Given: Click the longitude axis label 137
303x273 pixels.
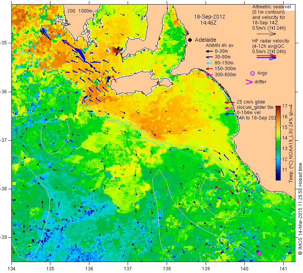Looking at the screenshot, I should 128,269.
